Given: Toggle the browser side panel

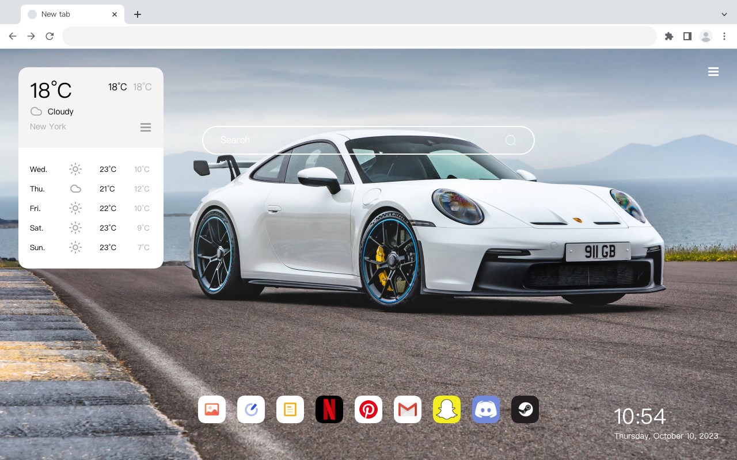Looking at the screenshot, I should 687,36.
